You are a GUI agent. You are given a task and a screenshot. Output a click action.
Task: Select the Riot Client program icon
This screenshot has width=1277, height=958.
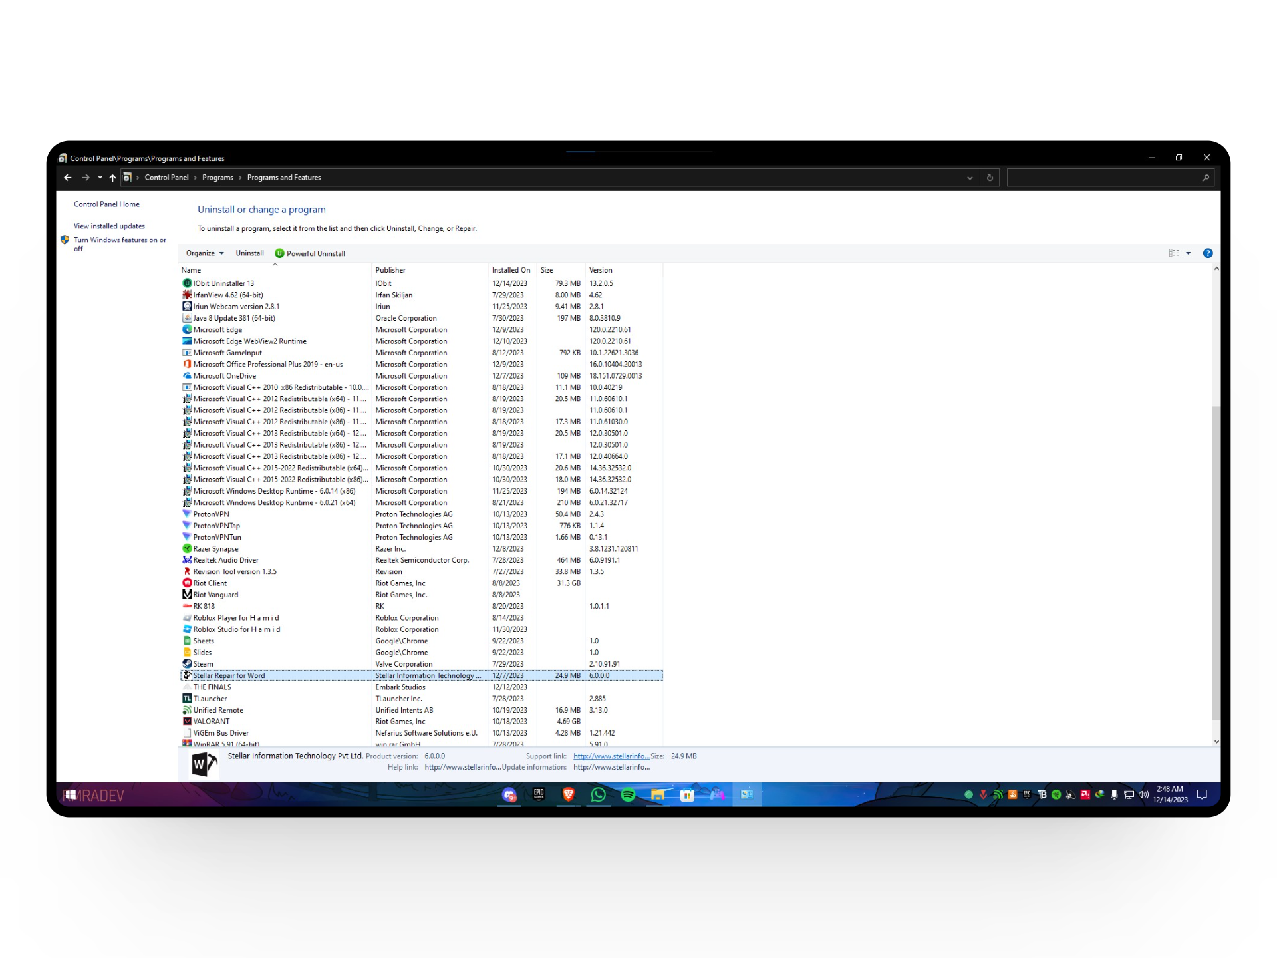tap(187, 583)
